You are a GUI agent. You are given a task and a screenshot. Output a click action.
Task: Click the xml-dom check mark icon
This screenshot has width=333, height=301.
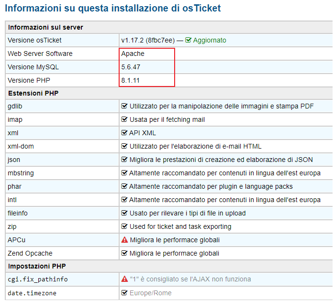click(x=124, y=146)
